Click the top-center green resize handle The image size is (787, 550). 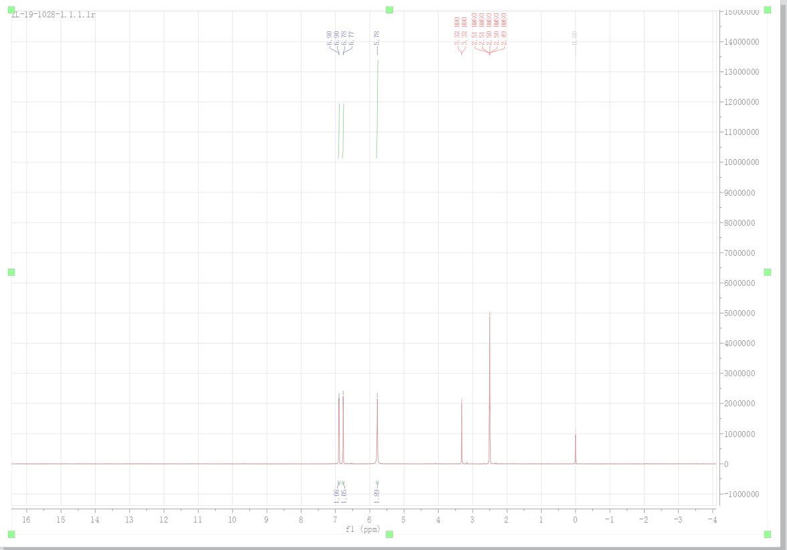tap(389, 9)
